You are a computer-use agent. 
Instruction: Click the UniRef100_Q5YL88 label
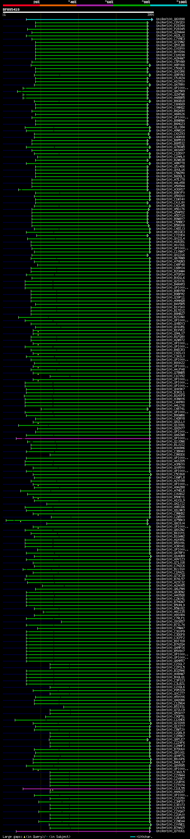(170, 45)
